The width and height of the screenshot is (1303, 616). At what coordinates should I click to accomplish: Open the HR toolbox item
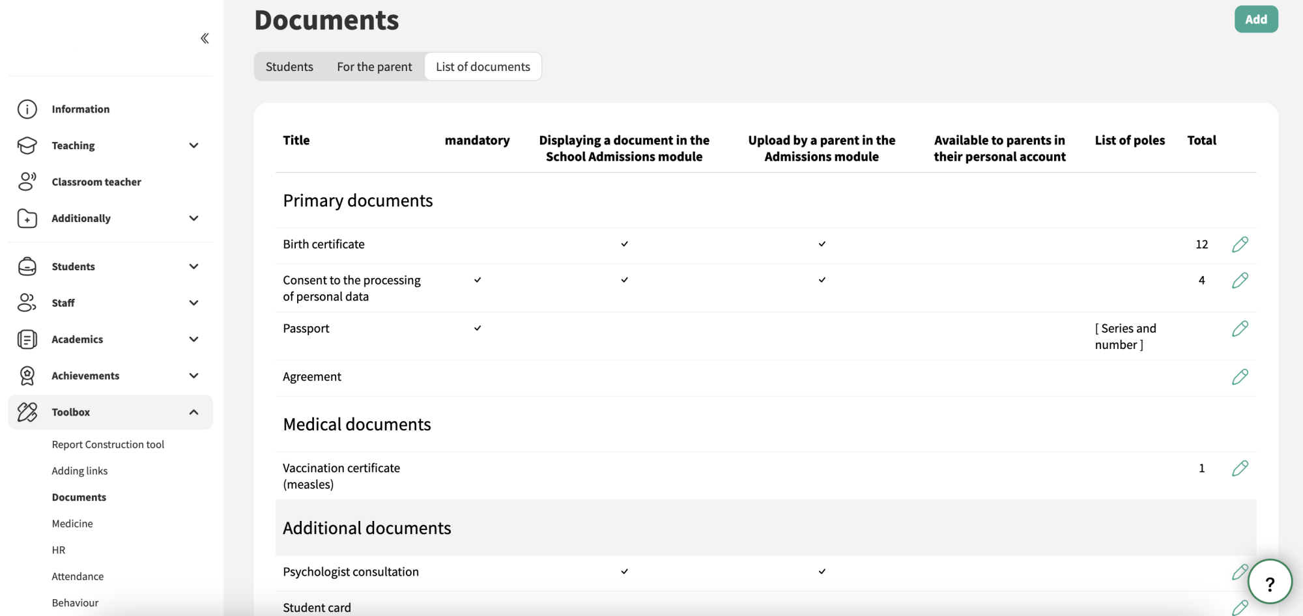(59, 550)
